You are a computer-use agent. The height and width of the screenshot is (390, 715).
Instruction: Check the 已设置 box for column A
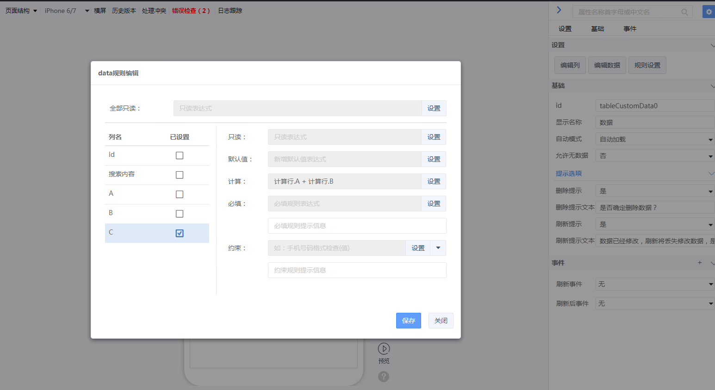coord(180,194)
